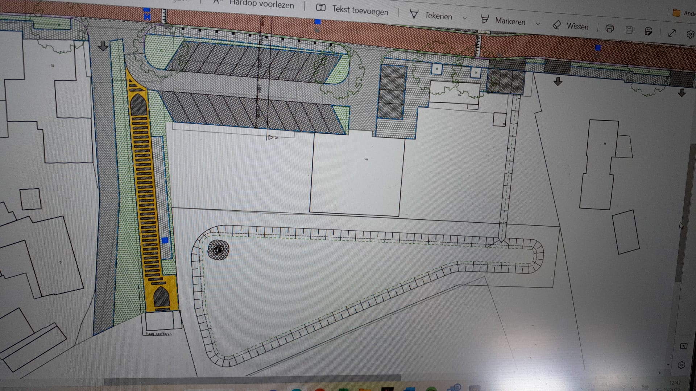Click the horizontal scrollbar thumb at bottom
The height and width of the screenshot is (391, 696).
coord(252,379)
